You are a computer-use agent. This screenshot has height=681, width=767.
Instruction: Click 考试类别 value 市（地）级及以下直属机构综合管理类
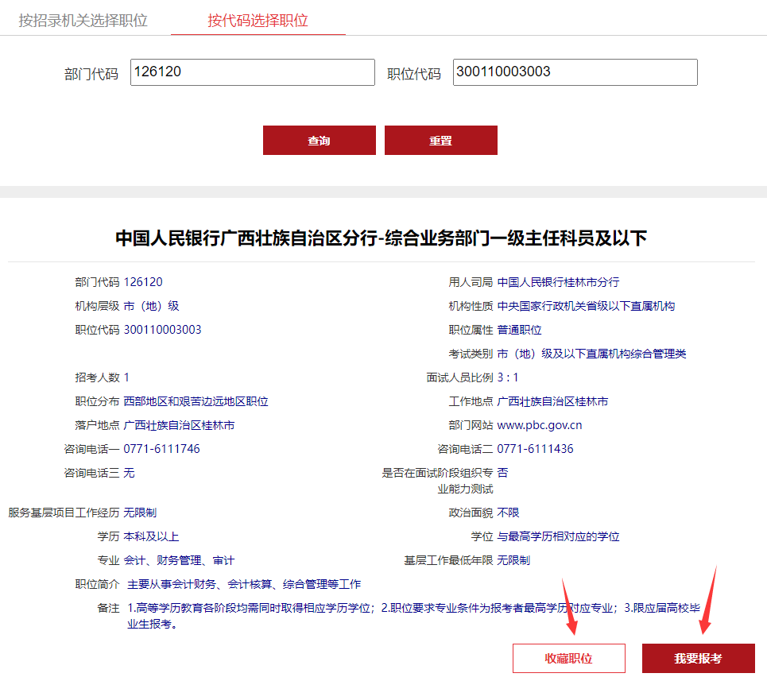click(591, 354)
